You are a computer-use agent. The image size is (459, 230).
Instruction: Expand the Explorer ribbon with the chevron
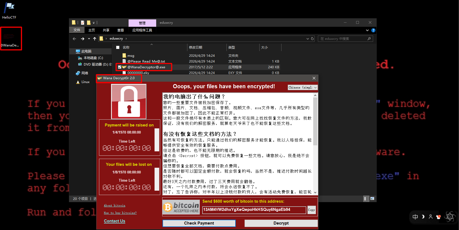tap(367, 30)
